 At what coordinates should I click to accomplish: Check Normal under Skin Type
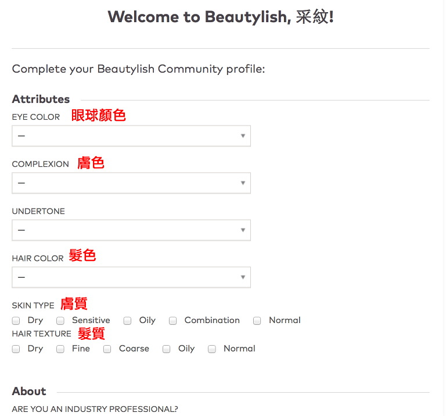pos(257,321)
